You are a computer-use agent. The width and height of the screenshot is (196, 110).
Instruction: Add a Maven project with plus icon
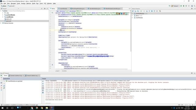pos(141,11)
